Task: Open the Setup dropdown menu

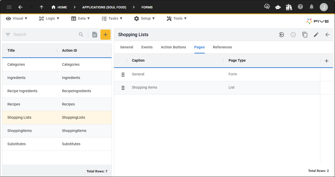Action: point(144,18)
